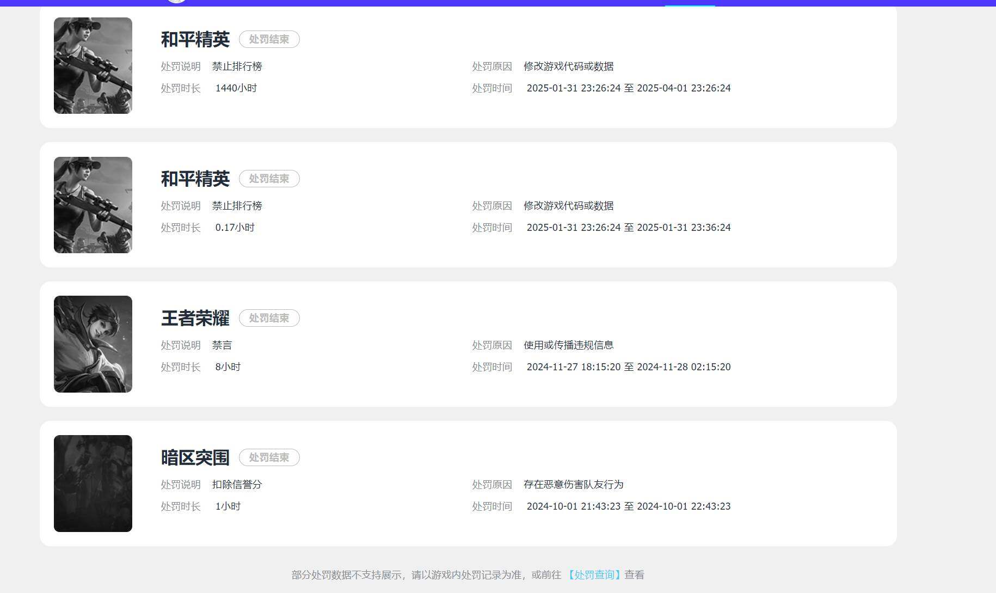Click the 1小时 penalty duration

click(228, 506)
